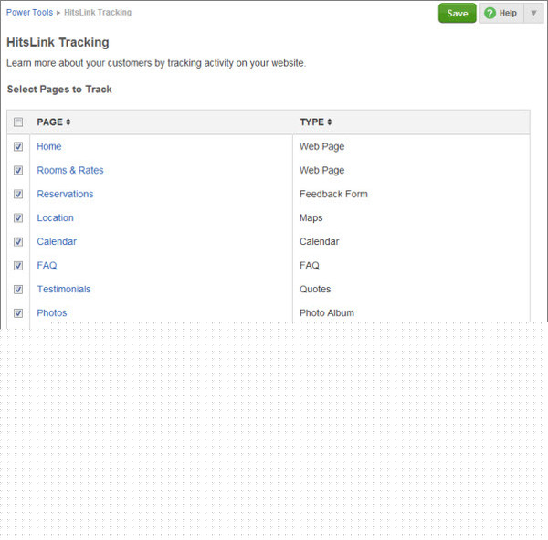The width and height of the screenshot is (548, 540).
Task: Uncheck the Rooms & Rates checkbox
Action: pyautogui.click(x=18, y=170)
